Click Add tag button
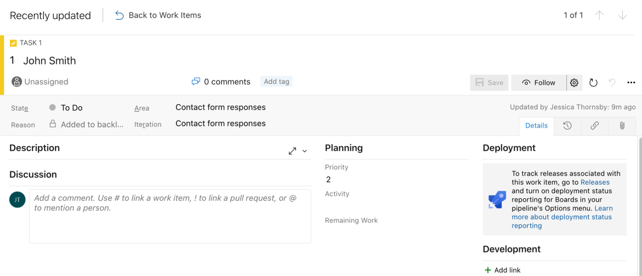The width and height of the screenshot is (642, 276). (277, 82)
